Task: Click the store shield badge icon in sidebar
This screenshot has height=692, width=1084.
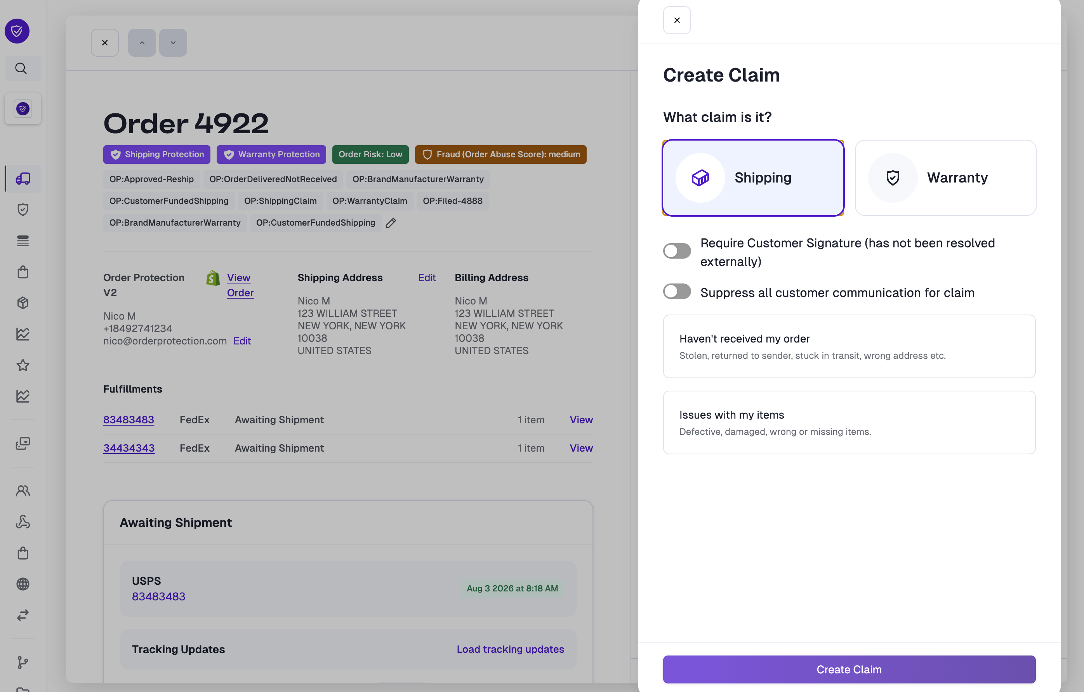Action: pos(23,108)
